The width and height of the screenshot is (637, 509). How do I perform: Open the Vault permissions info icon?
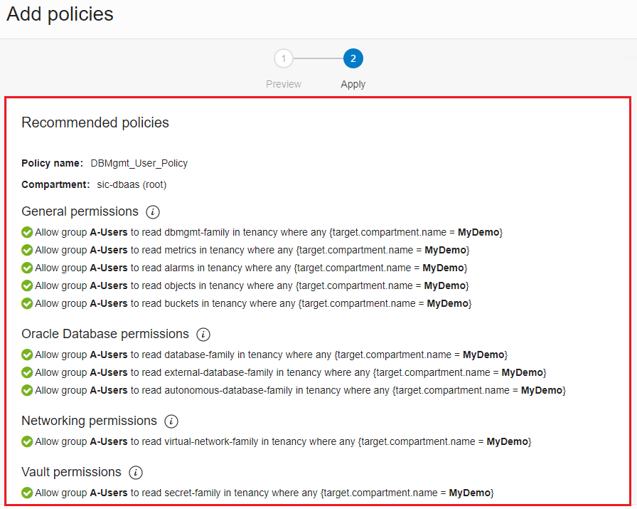coord(135,473)
